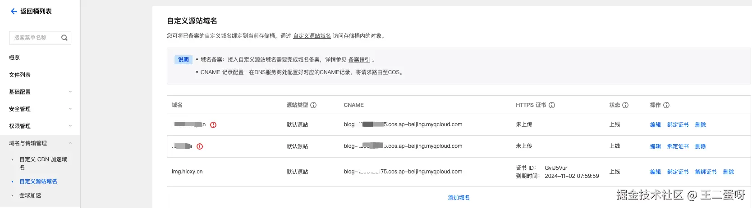Click the info icon beside HTTPS 证书 header
This screenshot has width=752, height=208.
point(552,105)
